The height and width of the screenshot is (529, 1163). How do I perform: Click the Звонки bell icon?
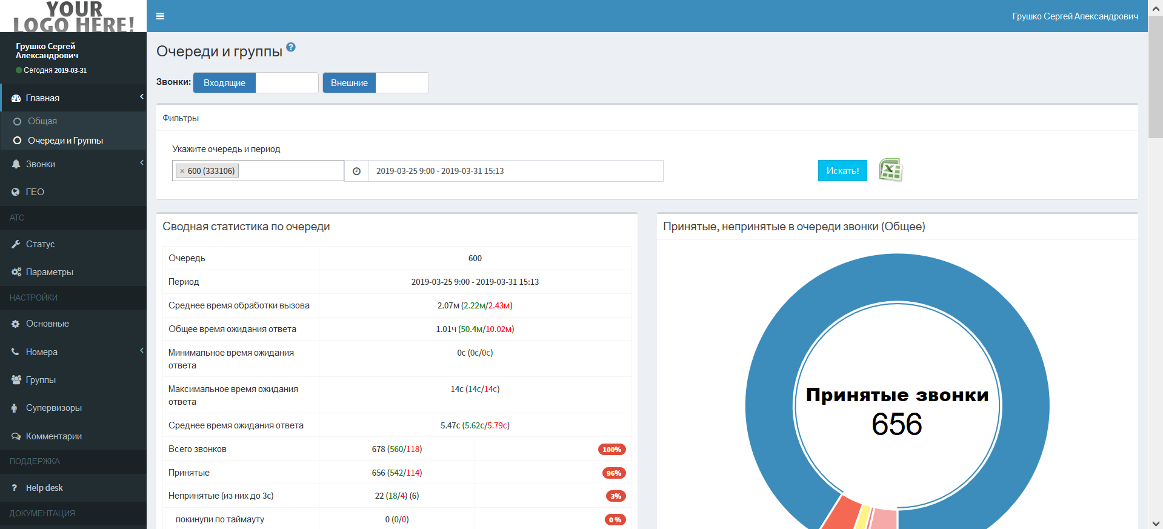click(16, 164)
